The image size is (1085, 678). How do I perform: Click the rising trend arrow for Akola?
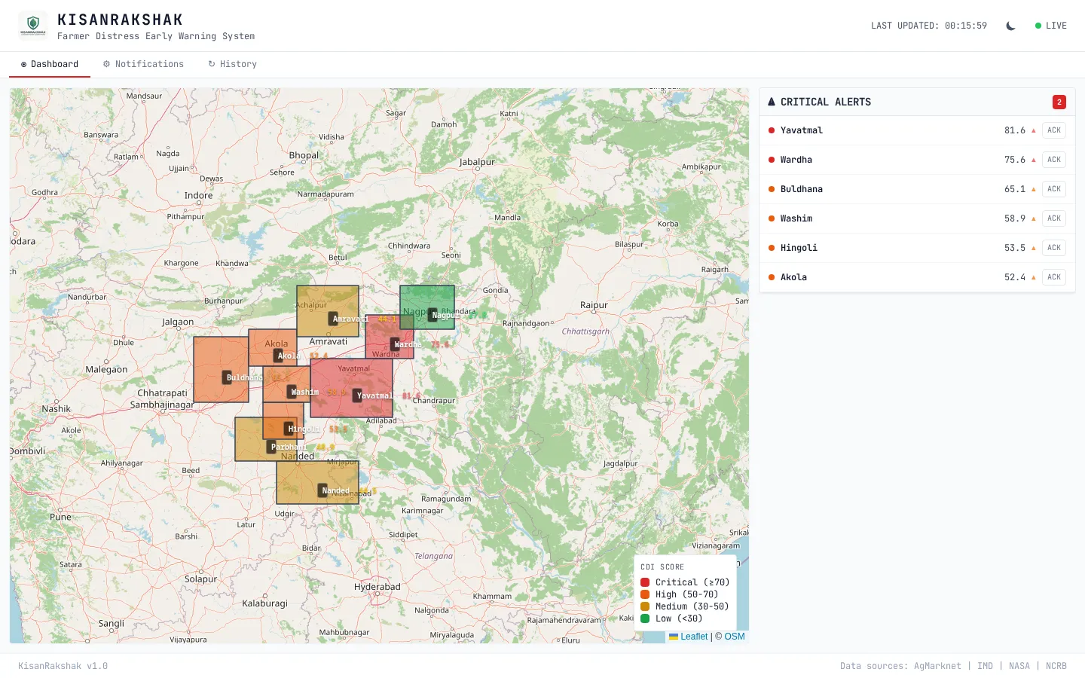click(1034, 277)
